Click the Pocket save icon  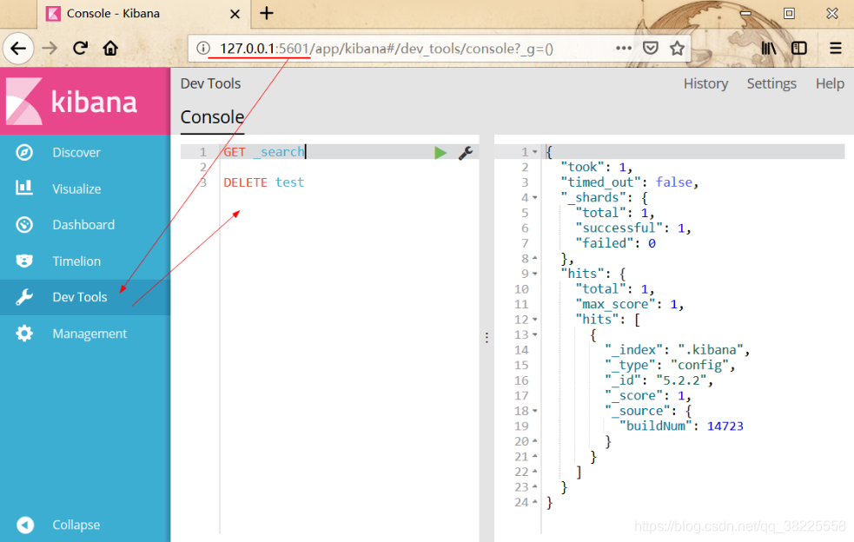[651, 48]
